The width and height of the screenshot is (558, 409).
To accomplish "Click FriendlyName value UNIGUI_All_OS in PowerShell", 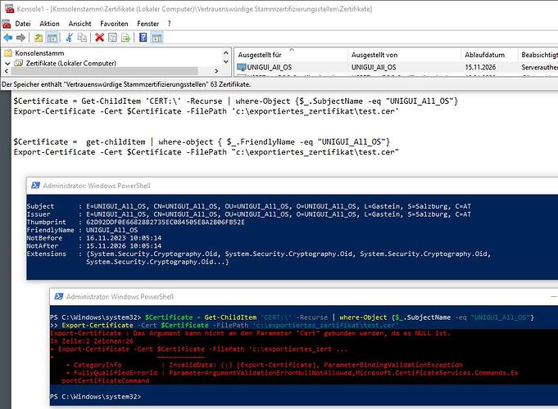I will pos(111,230).
